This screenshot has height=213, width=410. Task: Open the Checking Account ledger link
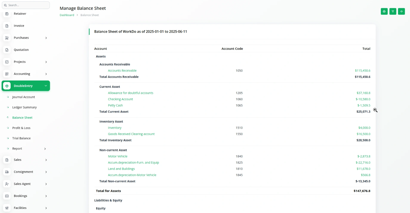120,99
